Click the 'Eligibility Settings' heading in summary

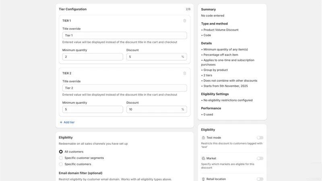pos(215,94)
